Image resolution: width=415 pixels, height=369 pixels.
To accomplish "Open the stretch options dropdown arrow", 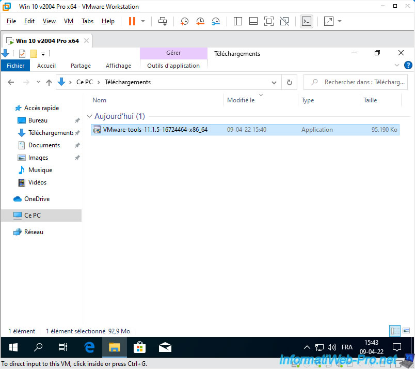I will (340, 21).
